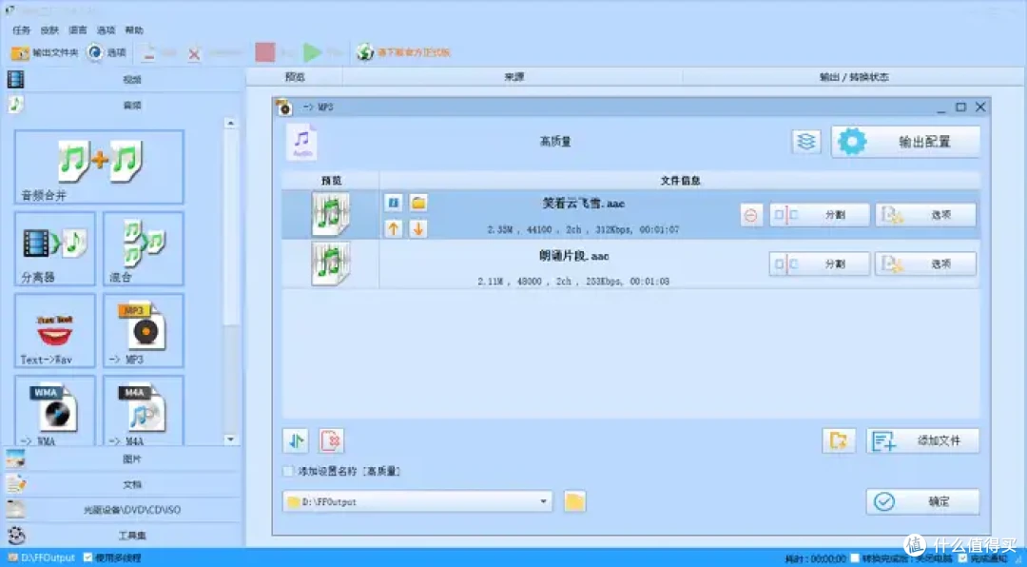Open the 语言 menu
Viewport: 1027px width, 567px height.
[x=78, y=30]
